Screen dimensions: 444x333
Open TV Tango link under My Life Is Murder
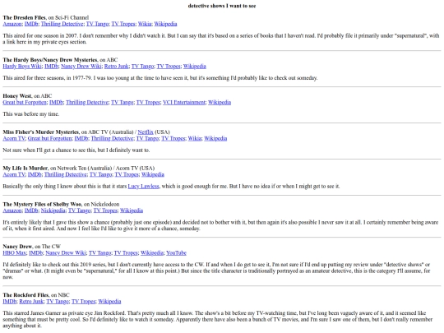tap(101, 174)
